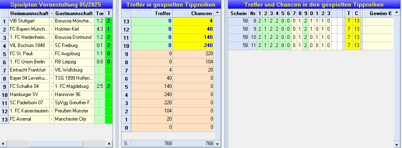Viewport: 402px width, 148px height.
Task: Click up arrow of Treffer table scrollbar
Action: (x=217, y=12)
